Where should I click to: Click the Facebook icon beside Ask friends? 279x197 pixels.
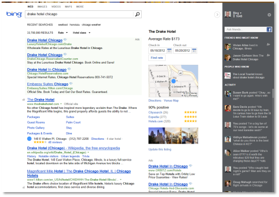[x=269, y=29]
